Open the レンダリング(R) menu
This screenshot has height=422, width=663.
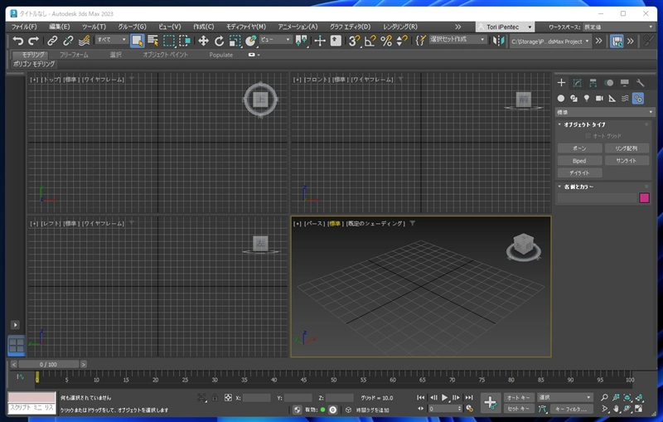pos(400,27)
